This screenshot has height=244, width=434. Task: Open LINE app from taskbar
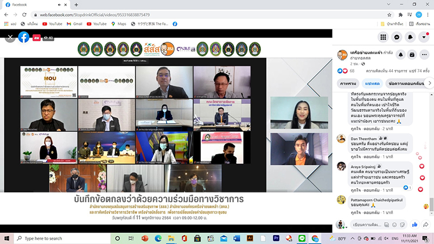click(302, 238)
